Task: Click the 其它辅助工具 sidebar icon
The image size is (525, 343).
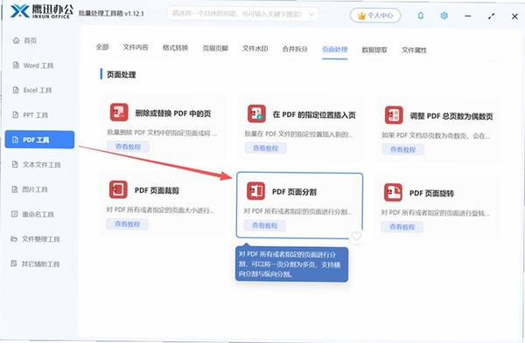Action: click(x=14, y=264)
